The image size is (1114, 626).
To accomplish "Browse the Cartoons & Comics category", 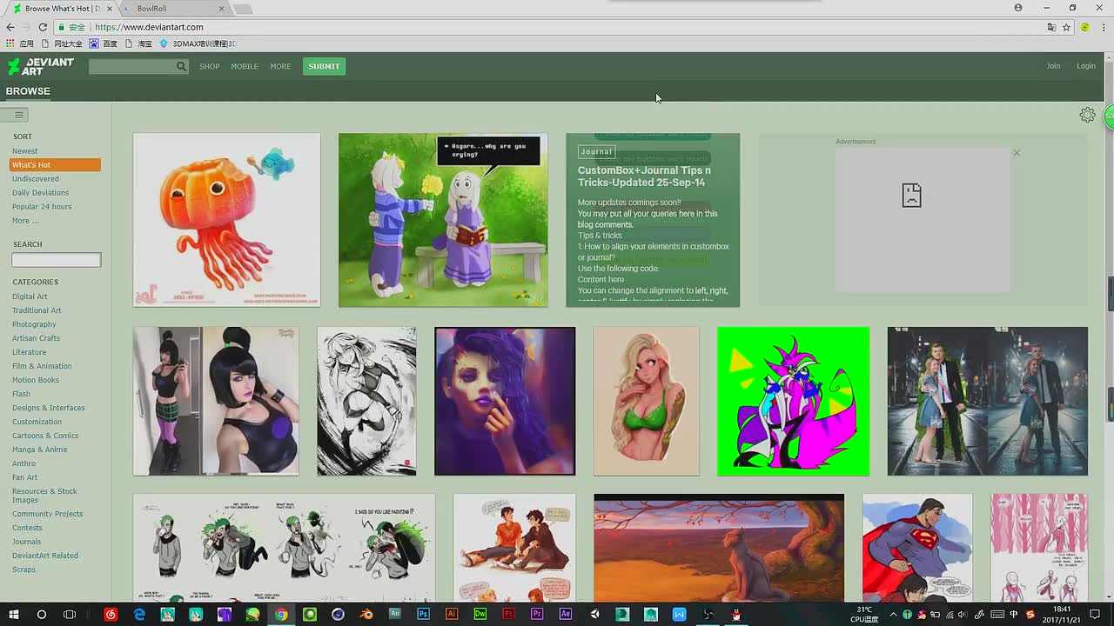I will (45, 436).
